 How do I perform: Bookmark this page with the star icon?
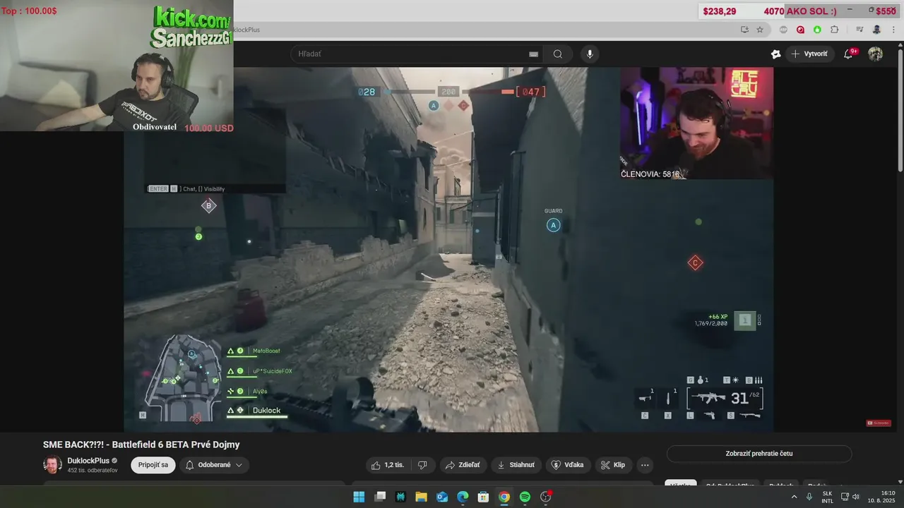point(760,30)
